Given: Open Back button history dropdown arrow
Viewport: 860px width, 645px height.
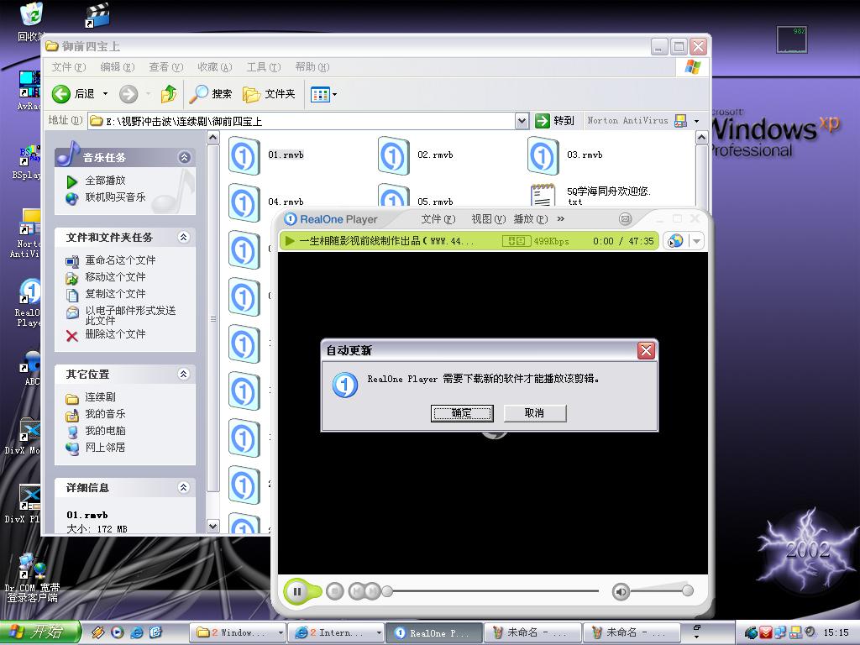Looking at the screenshot, I should (105, 94).
